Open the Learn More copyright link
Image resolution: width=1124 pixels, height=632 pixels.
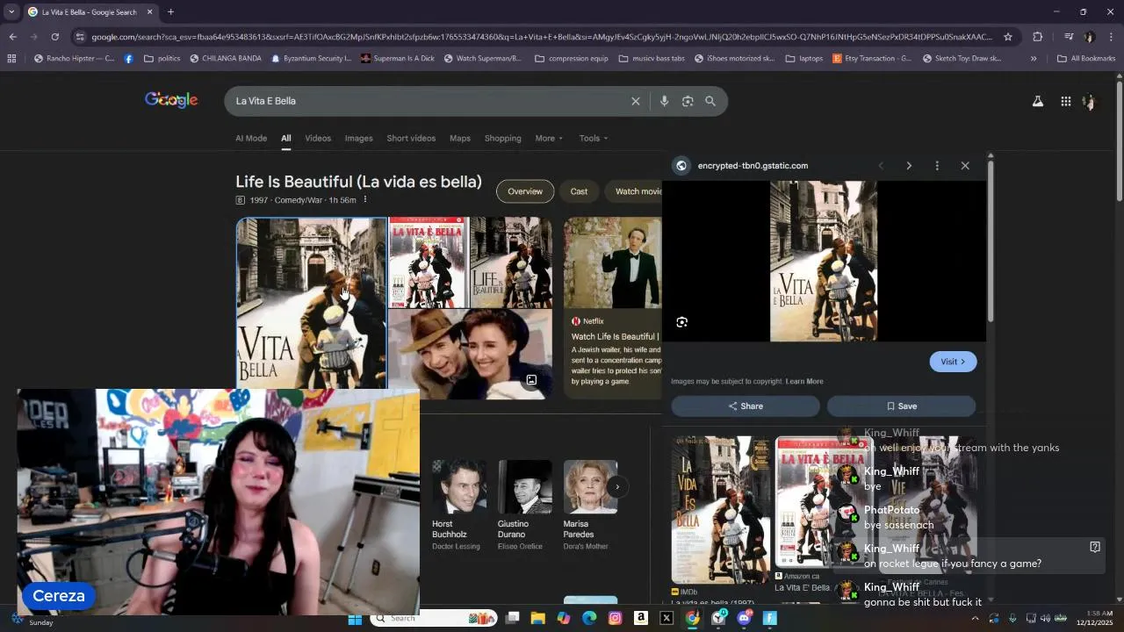[x=804, y=382]
